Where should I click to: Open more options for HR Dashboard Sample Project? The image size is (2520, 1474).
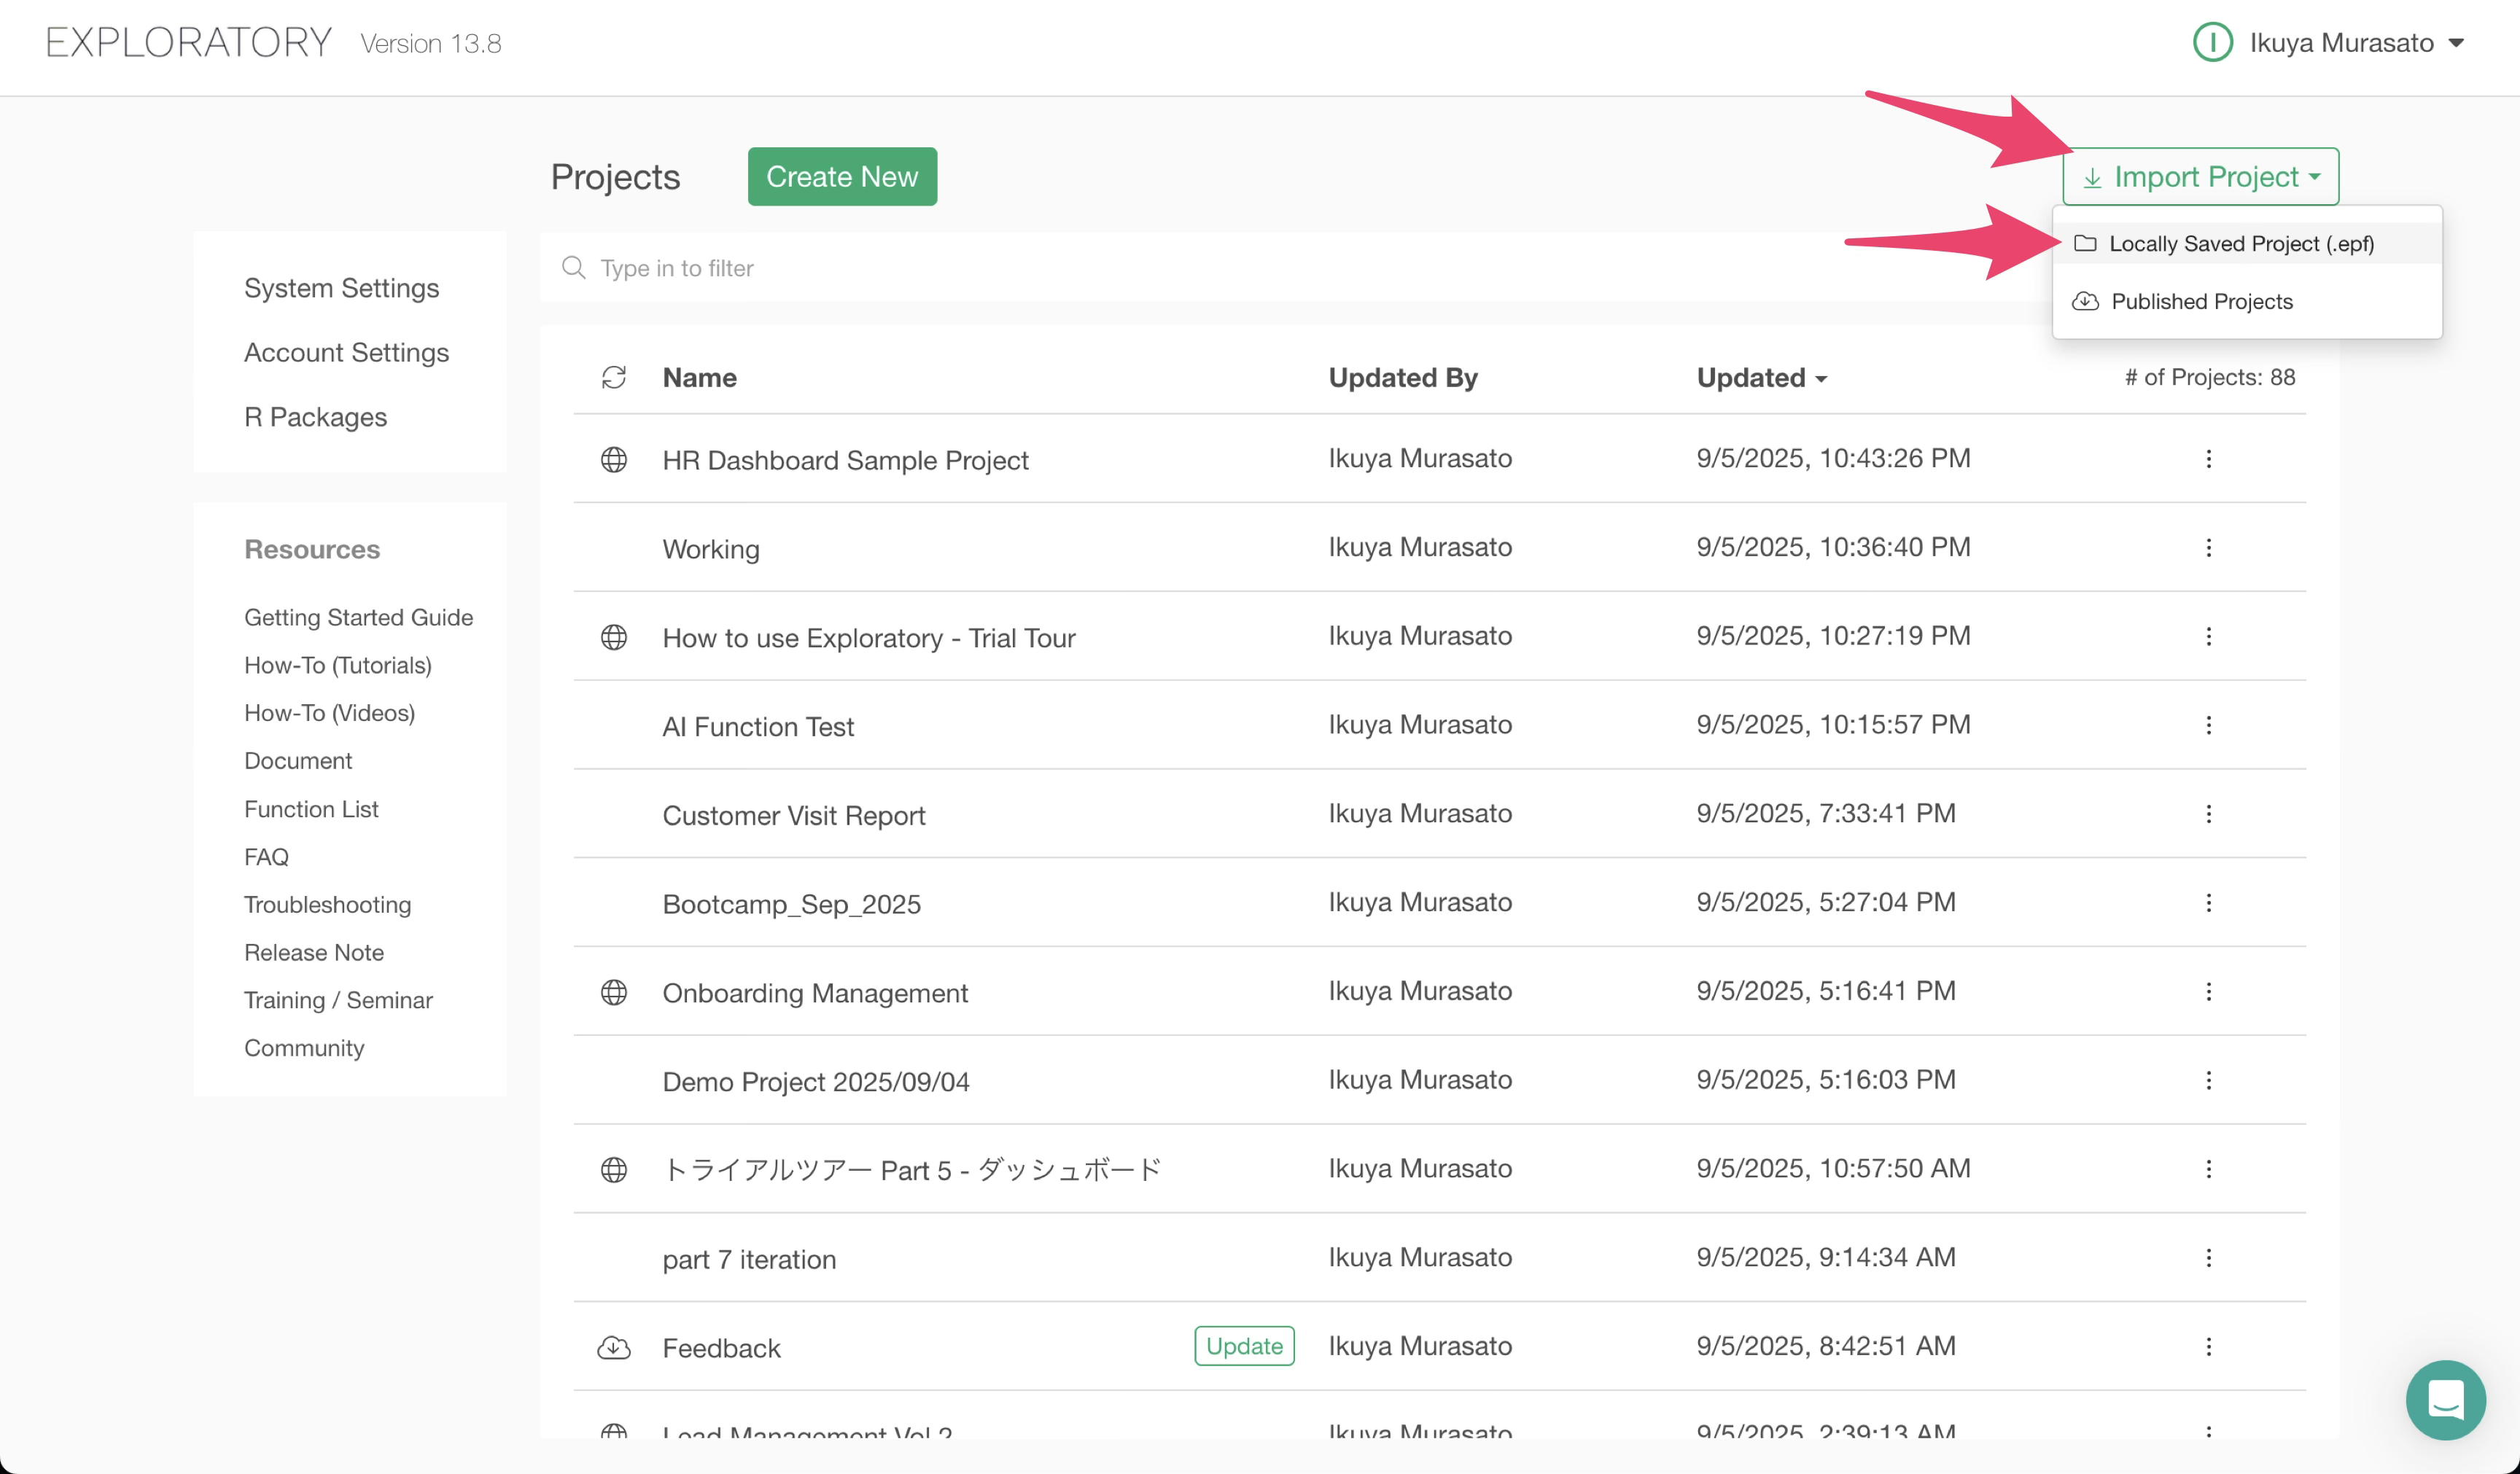coord(2209,459)
